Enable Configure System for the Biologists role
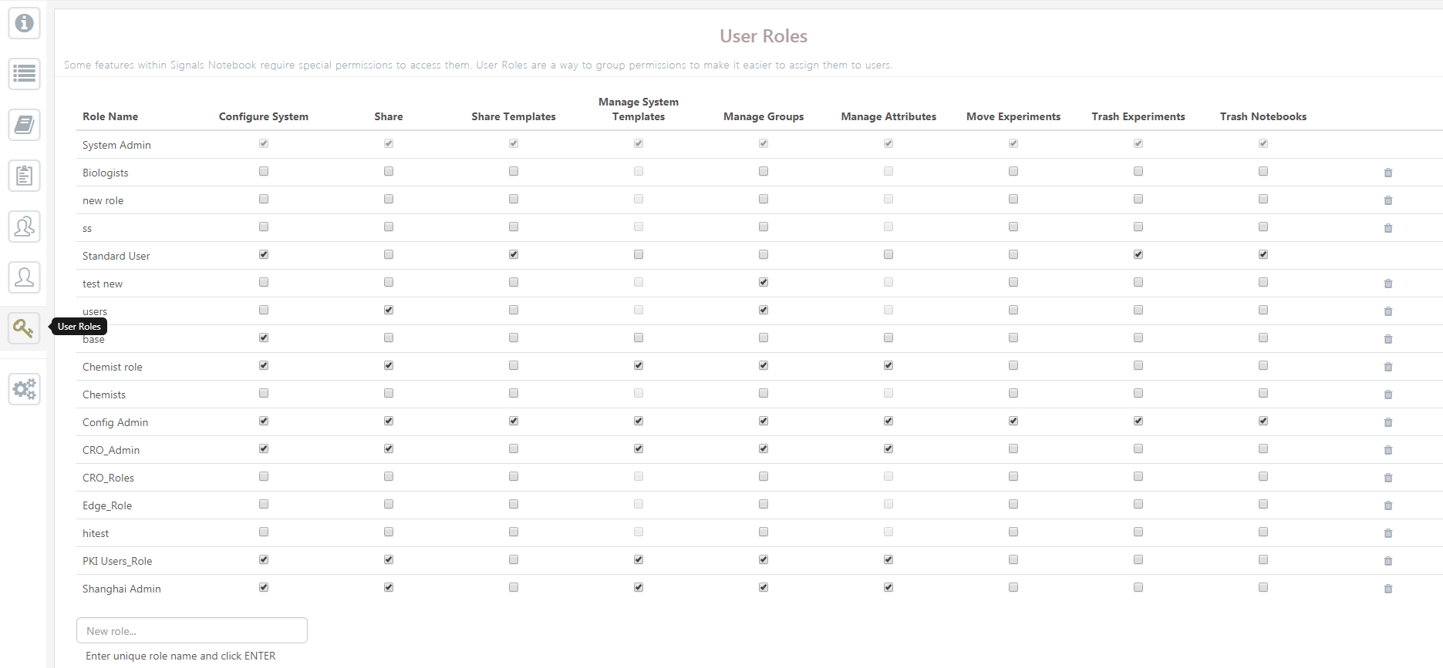The width and height of the screenshot is (1443, 668). (264, 171)
